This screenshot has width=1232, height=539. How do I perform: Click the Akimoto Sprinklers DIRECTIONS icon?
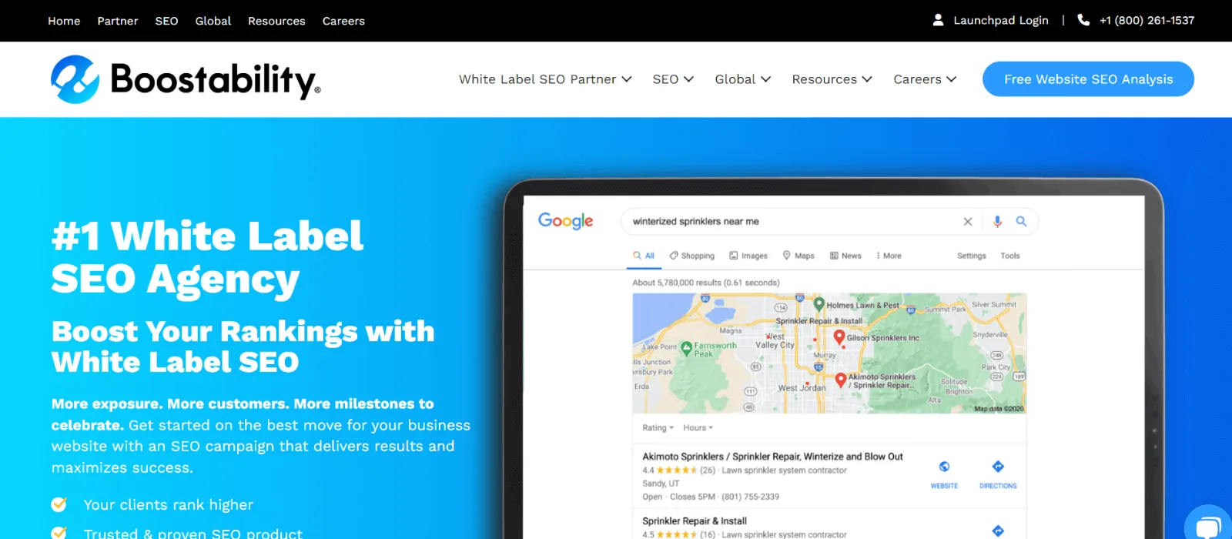click(998, 467)
